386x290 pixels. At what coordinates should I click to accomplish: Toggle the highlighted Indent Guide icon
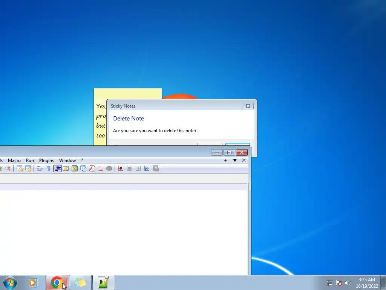coord(57,168)
